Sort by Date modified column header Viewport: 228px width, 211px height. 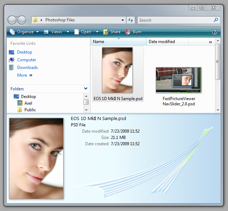[168, 42]
